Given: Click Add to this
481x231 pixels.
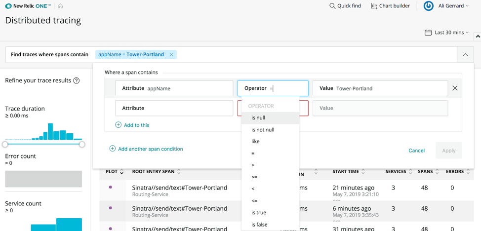Looking at the screenshot, I should pyautogui.click(x=132, y=125).
